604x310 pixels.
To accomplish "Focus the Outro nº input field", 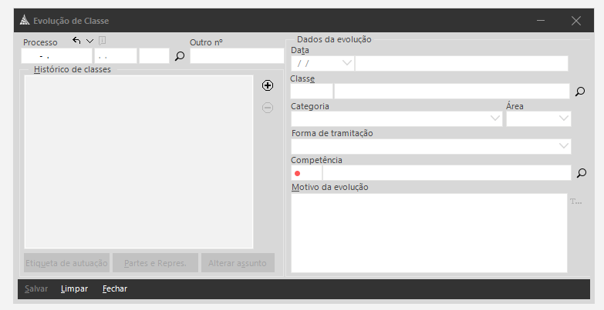I will coord(237,56).
